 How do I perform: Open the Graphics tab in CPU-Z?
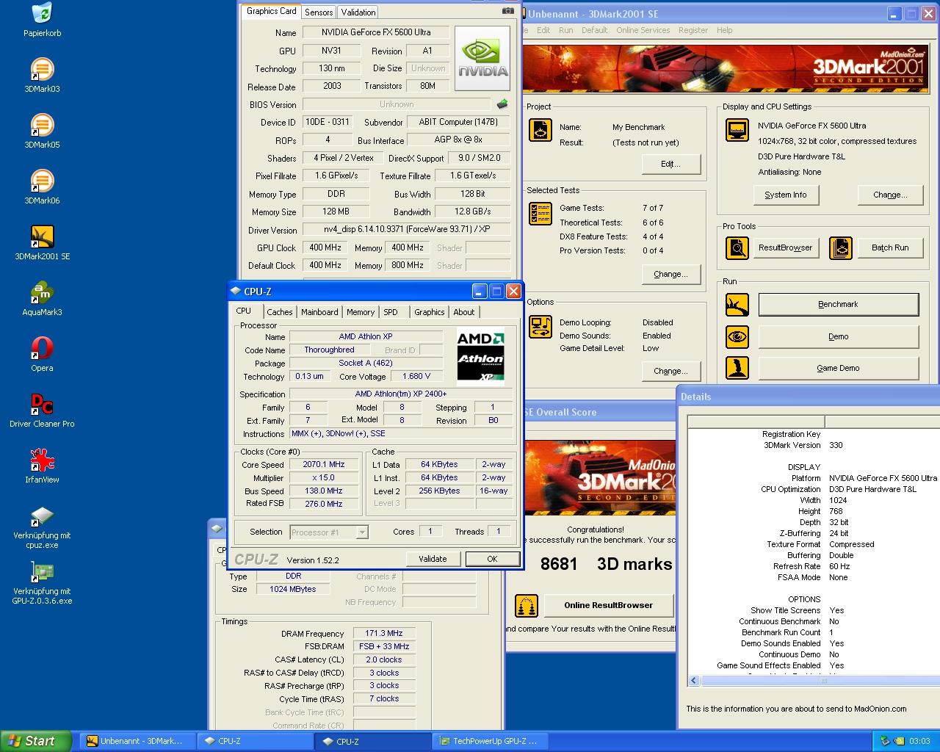tap(429, 312)
